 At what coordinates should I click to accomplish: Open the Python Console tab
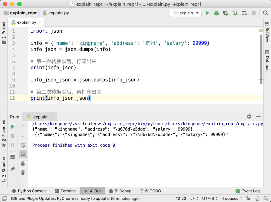(x=29, y=191)
